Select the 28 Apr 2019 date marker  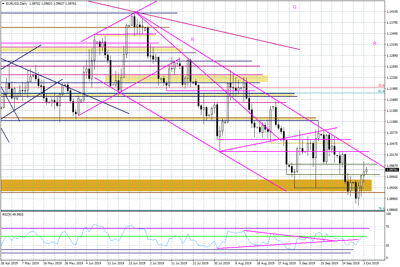[9, 263]
